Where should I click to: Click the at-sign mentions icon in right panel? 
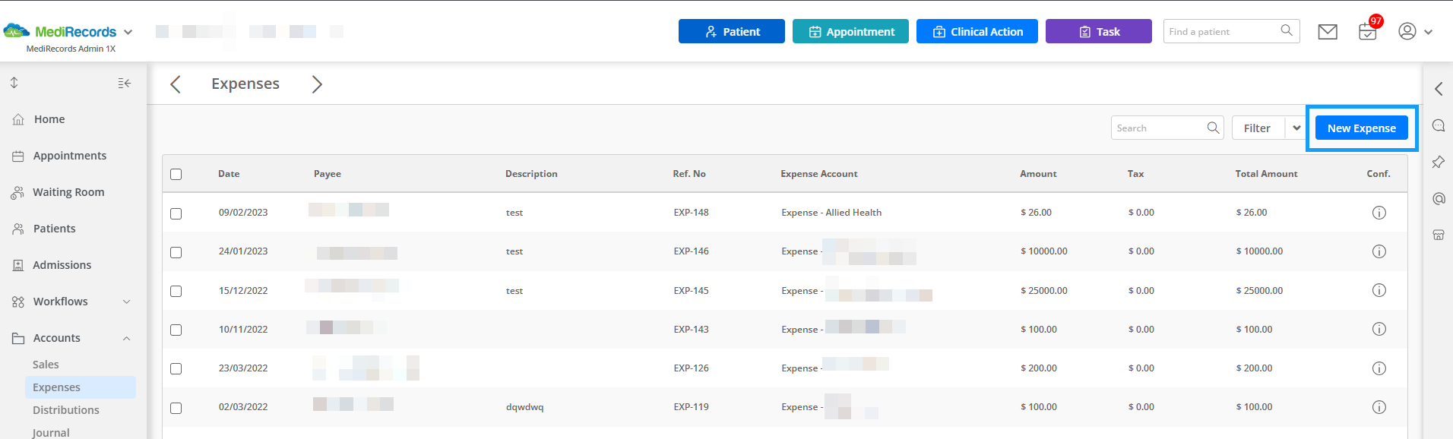pos(1439,198)
